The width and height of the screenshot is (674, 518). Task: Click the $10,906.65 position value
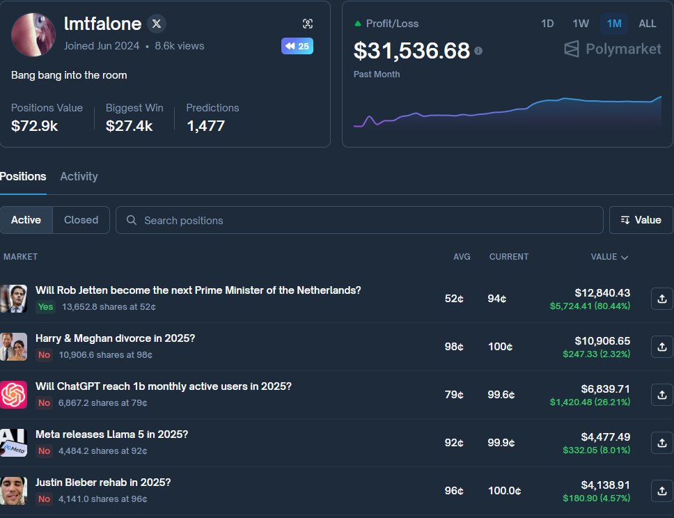602,341
